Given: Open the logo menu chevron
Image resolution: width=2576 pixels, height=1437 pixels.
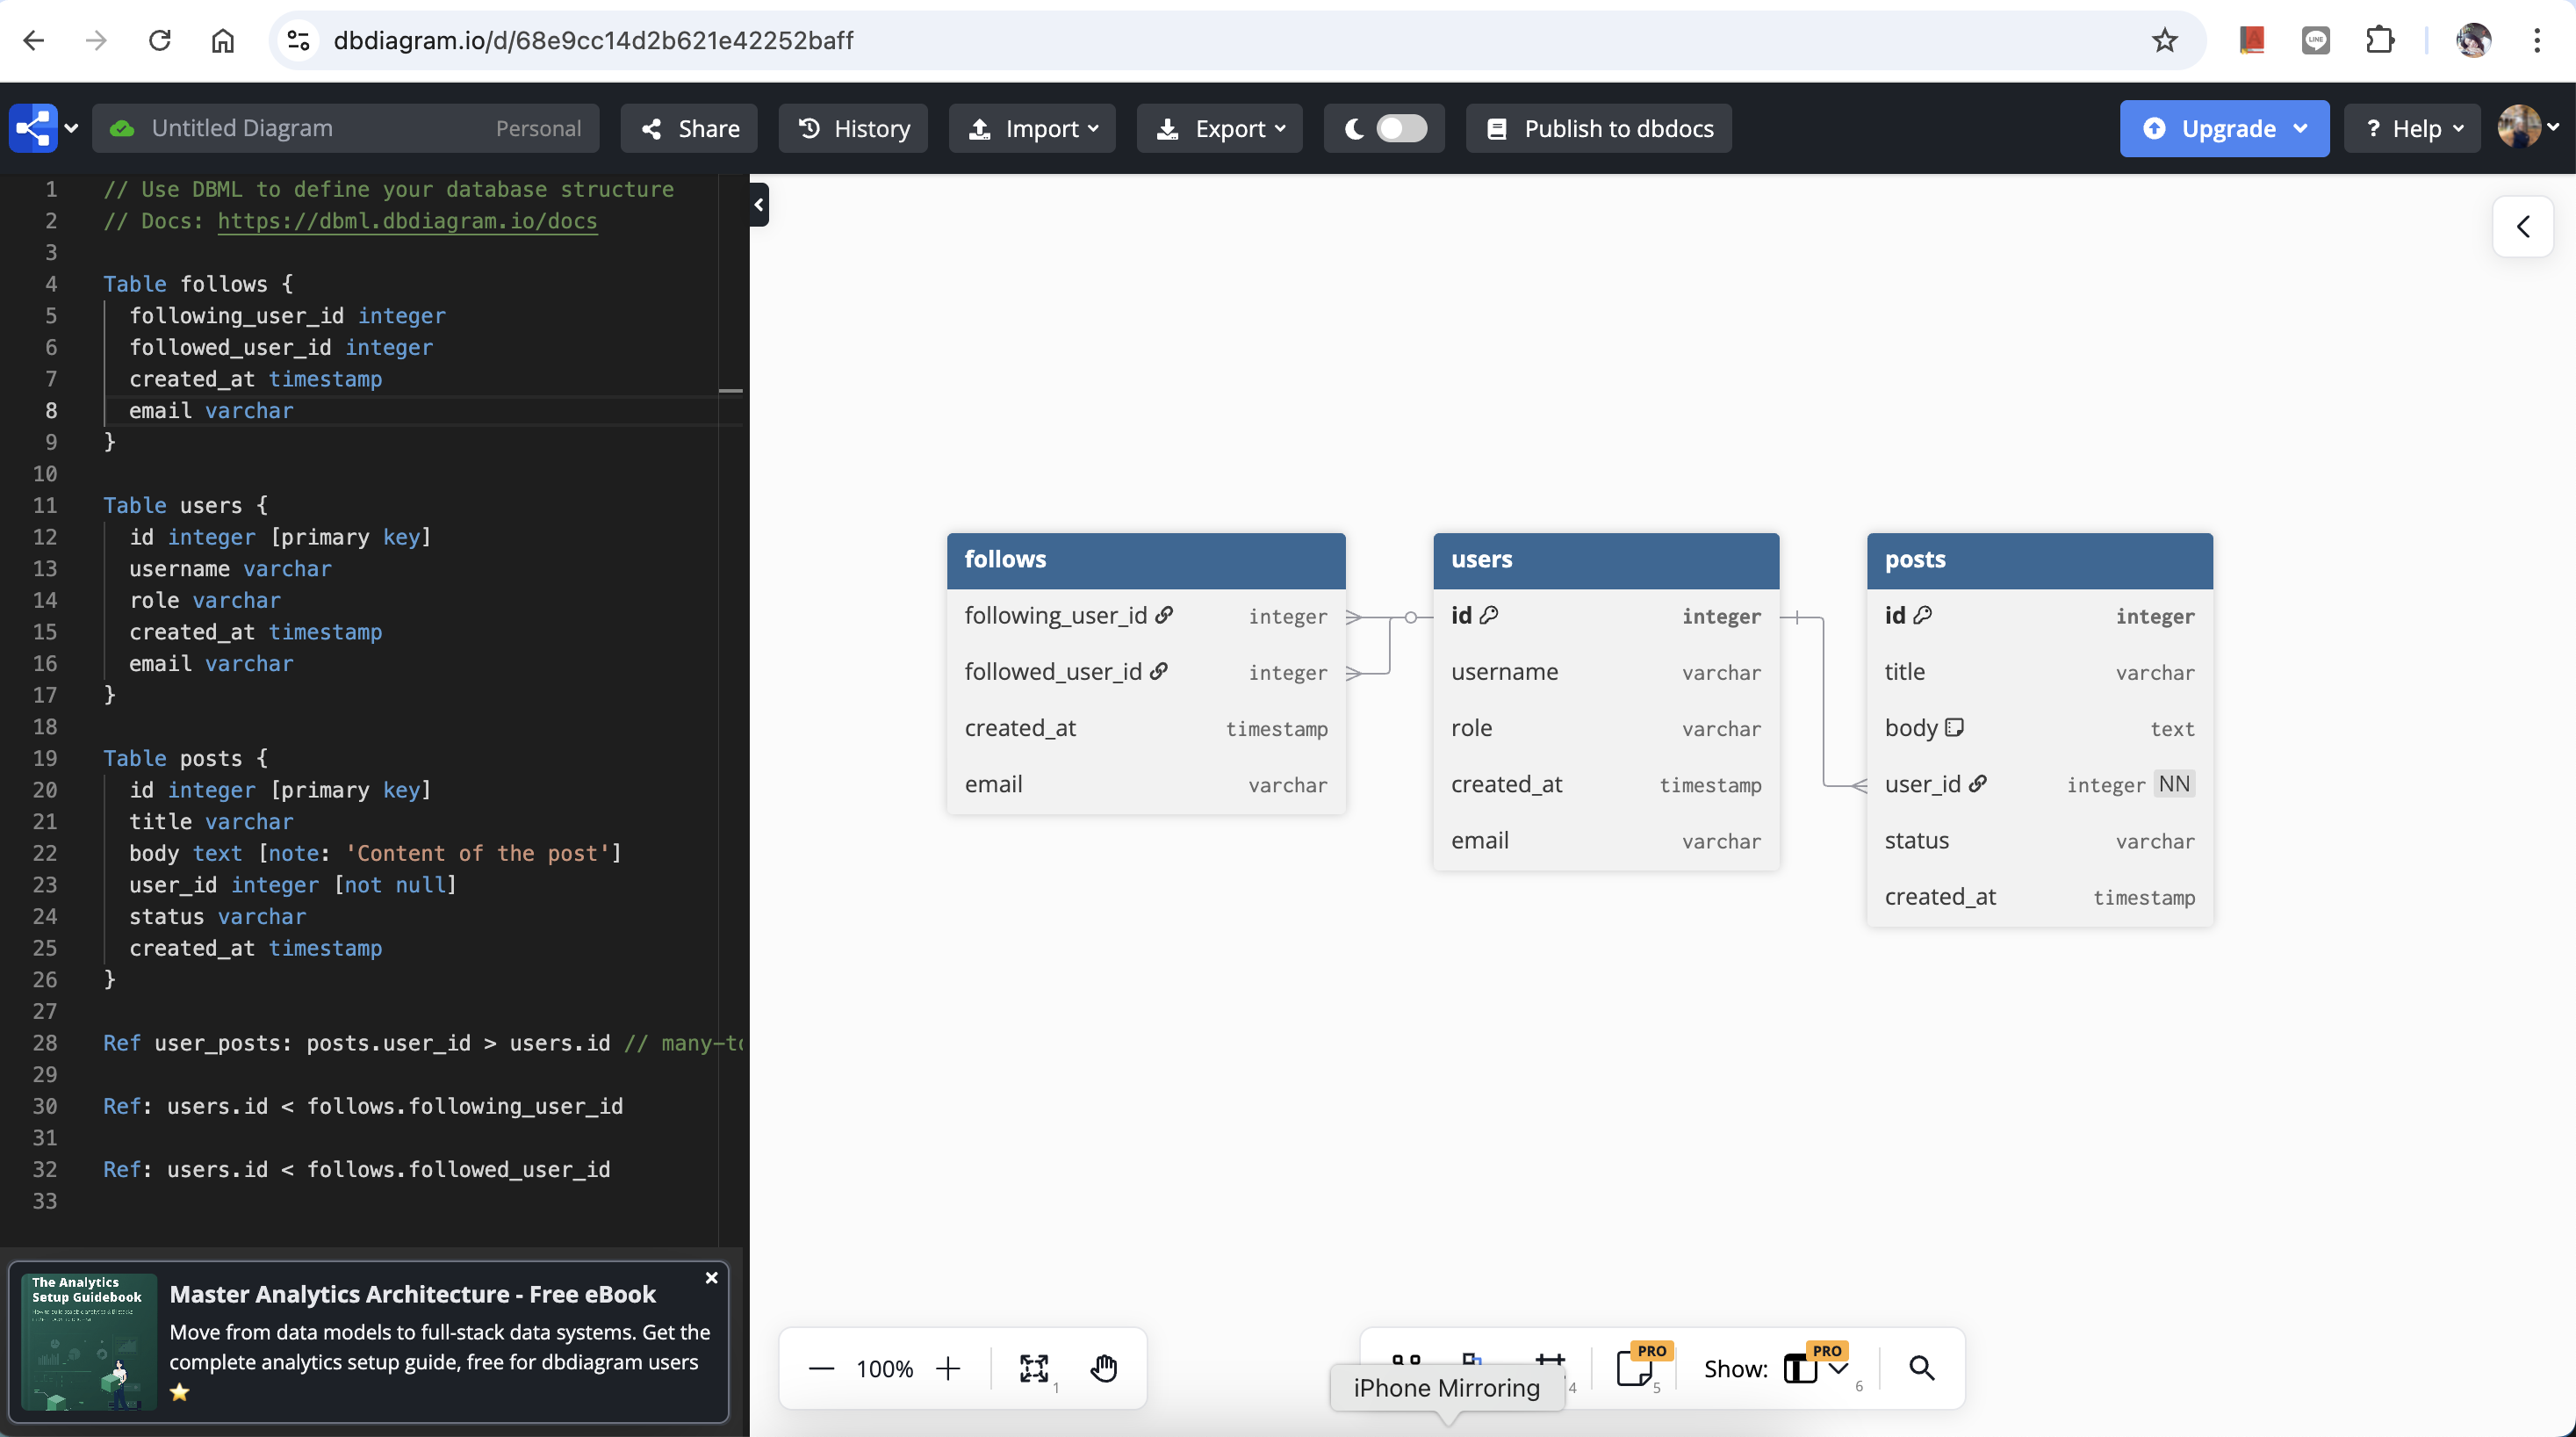Looking at the screenshot, I should (x=71, y=128).
